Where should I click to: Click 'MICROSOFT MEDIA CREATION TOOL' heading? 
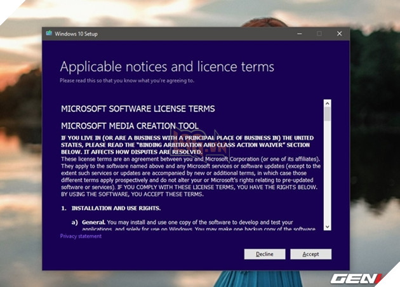pyautogui.click(x=130, y=126)
